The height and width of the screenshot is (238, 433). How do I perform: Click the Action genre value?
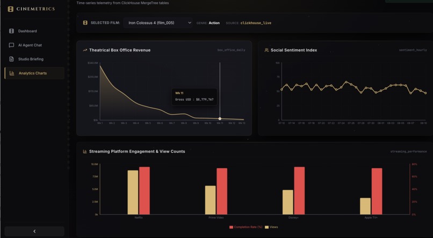point(214,23)
